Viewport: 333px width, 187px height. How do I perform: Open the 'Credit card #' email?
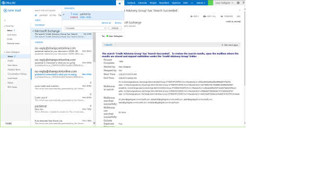[62, 97]
